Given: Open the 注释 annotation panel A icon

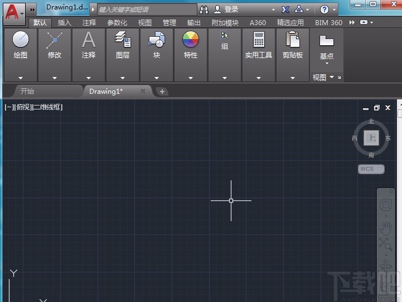Looking at the screenshot, I should tap(89, 40).
